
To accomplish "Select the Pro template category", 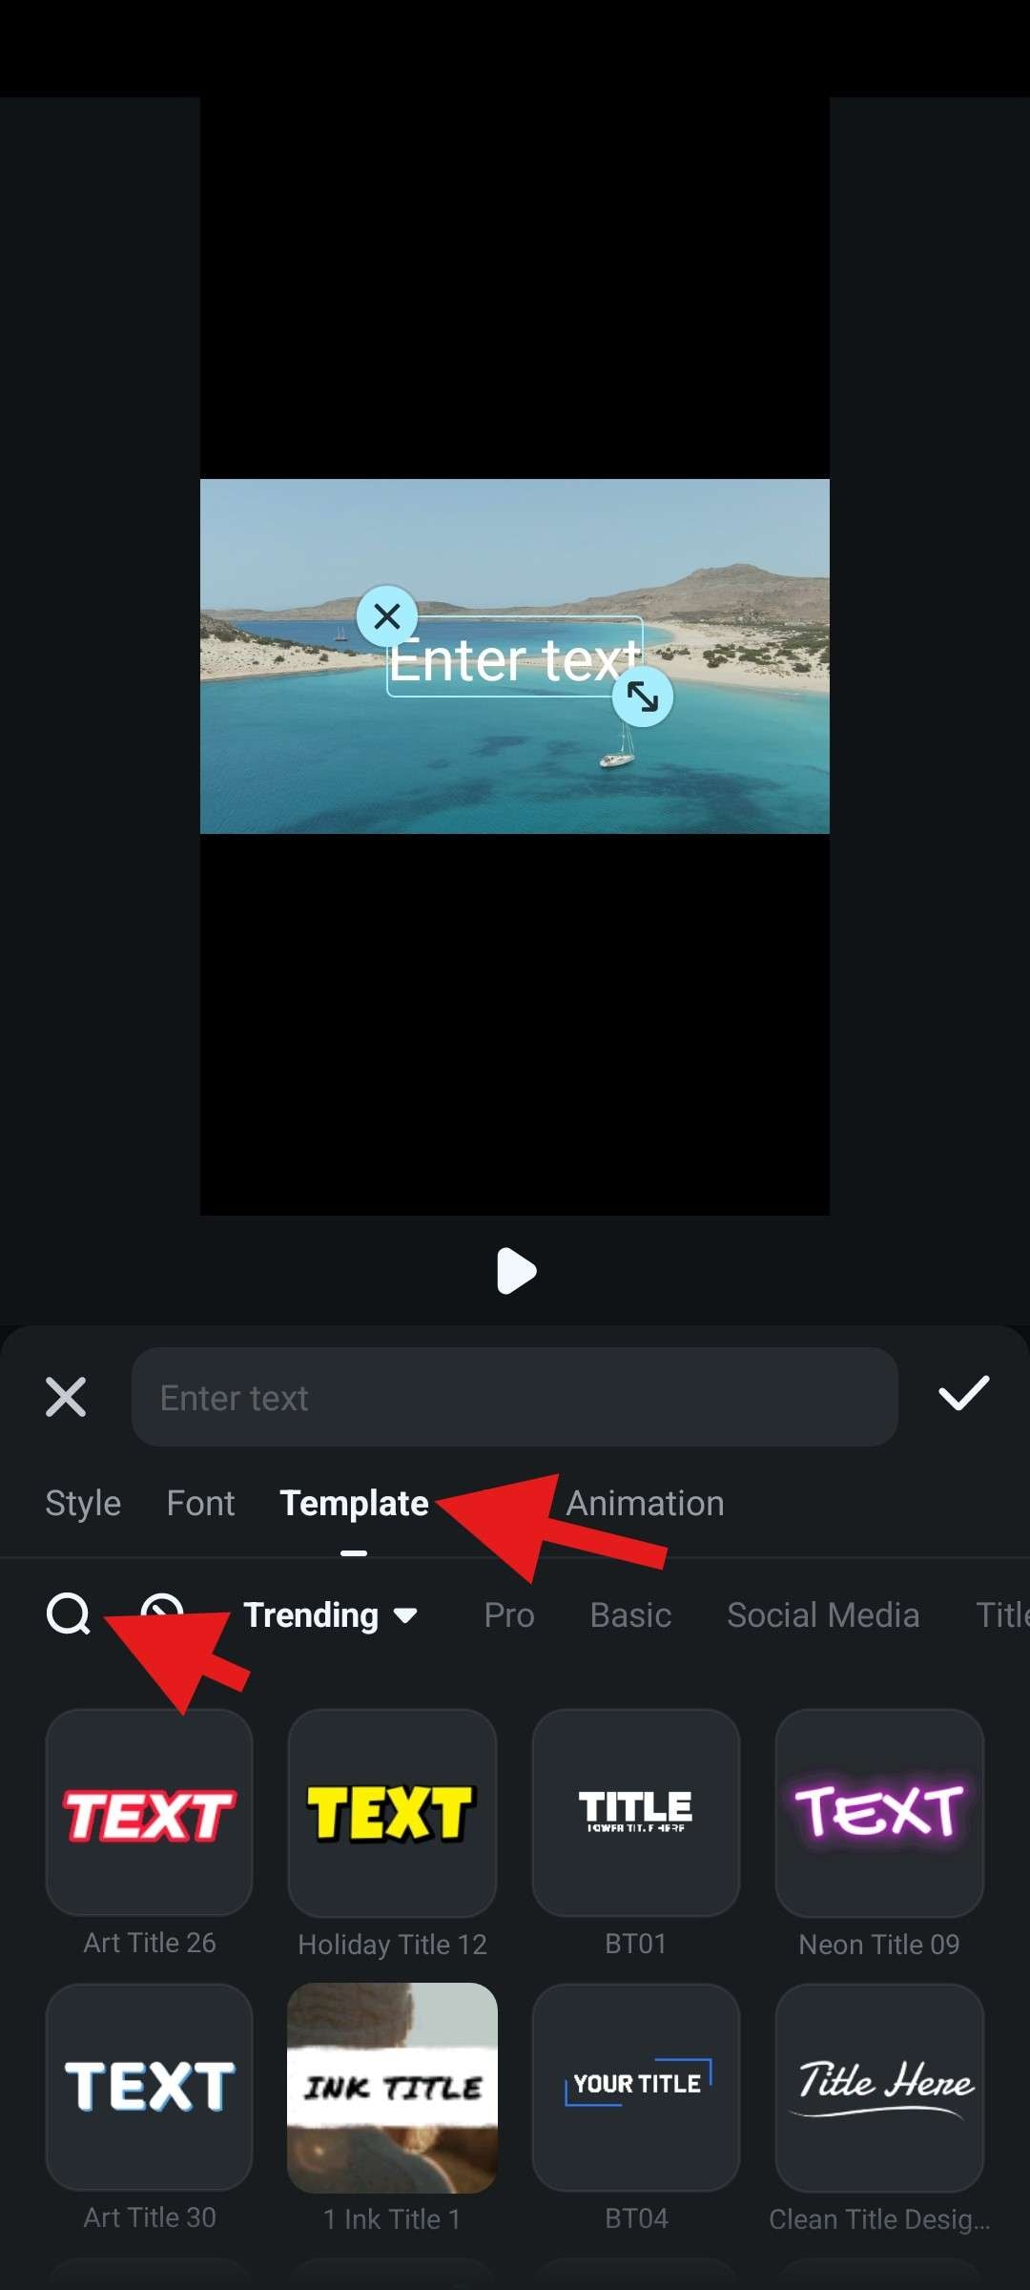I will pyautogui.click(x=509, y=1614).
